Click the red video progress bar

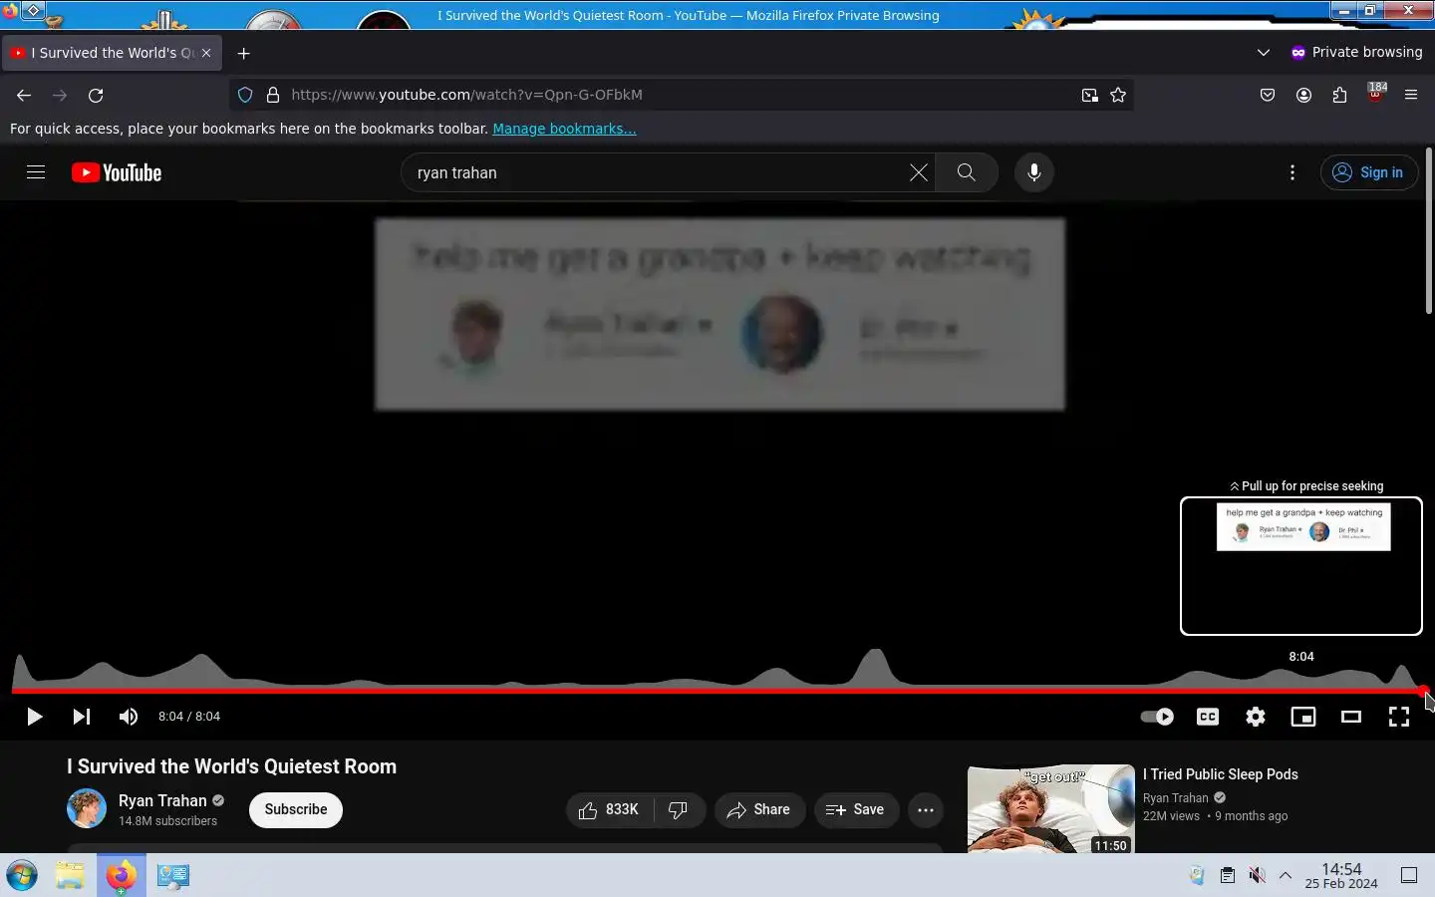(x=718, y=690)
